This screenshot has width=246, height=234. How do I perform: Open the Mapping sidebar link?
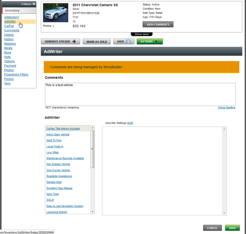tap(10, 43)
